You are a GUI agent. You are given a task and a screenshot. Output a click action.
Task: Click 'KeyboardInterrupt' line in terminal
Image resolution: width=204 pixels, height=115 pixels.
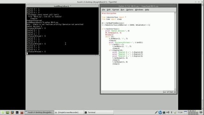(x=34, y=20)
